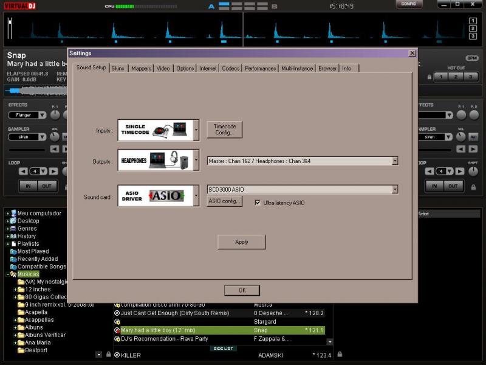Open the Master/Headphones channel dropdown
This screenshot has height=365, width=486.
pos(395,161)
